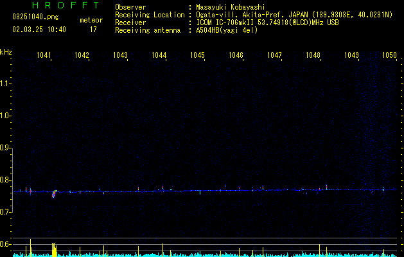Click the 'Receiving Location' field label

click(x=150, y=15)
